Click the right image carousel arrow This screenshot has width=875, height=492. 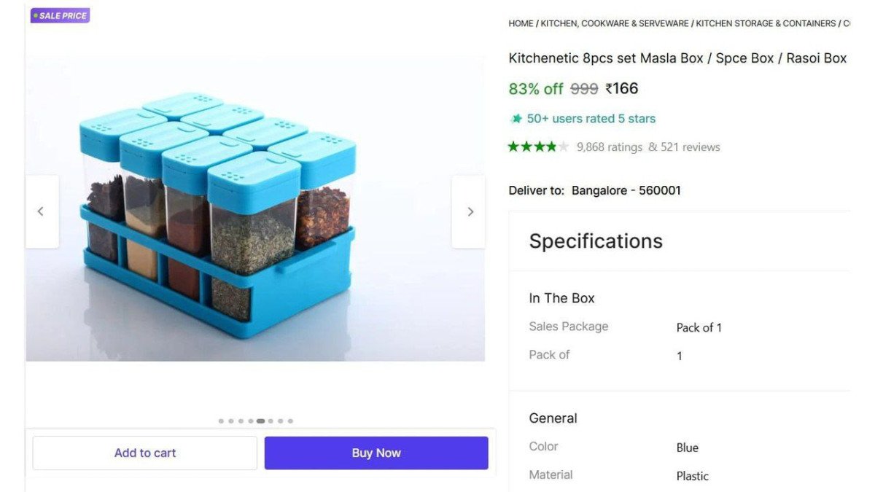[469, 211]
